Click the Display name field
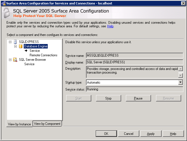 point(135,62)
